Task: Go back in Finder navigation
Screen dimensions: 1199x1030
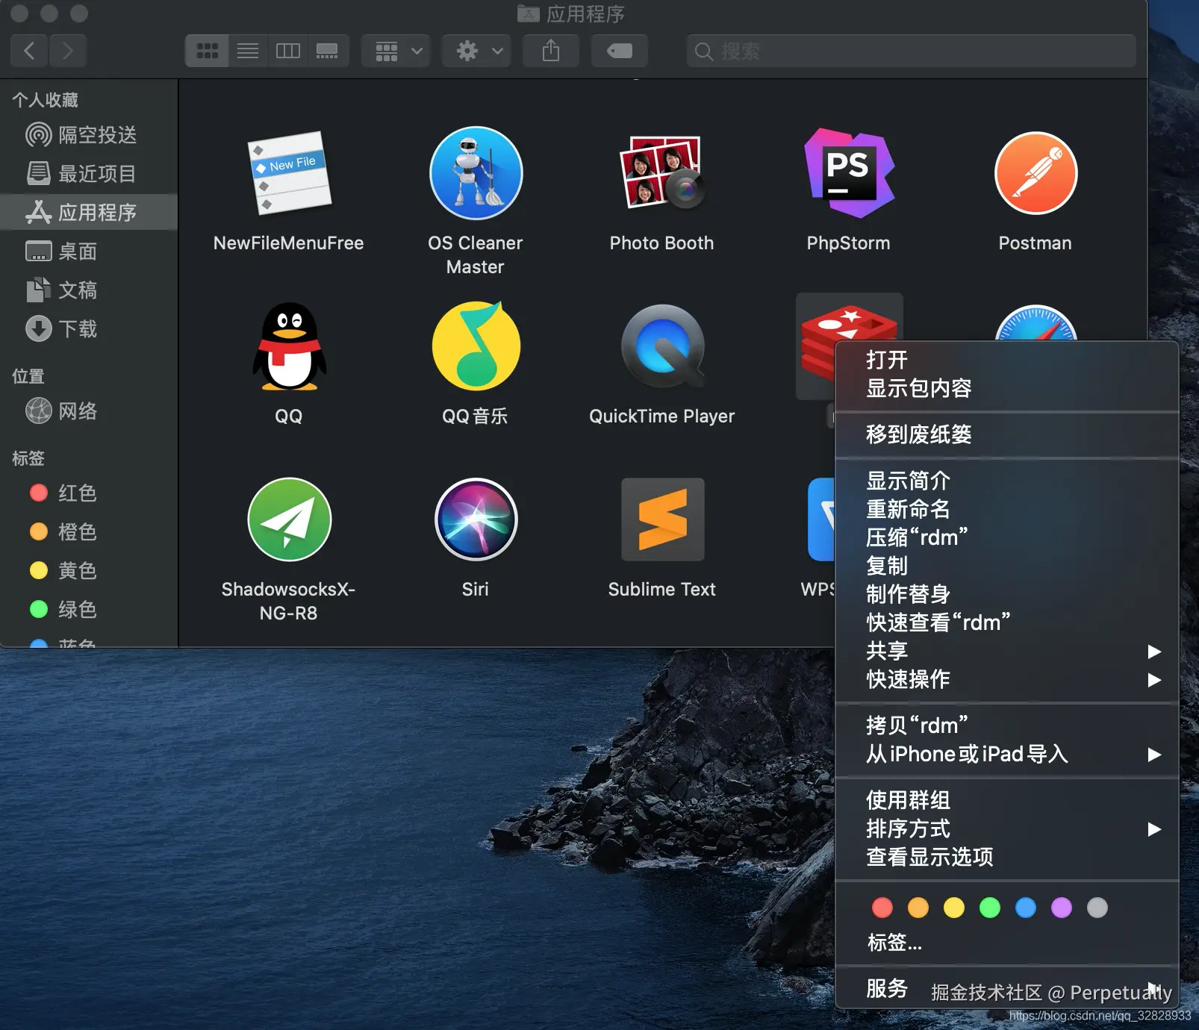Action: click(x=29, y=51)
